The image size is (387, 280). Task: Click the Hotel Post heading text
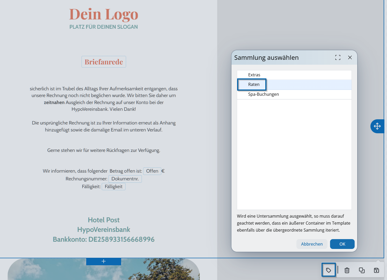pos(104,220)
